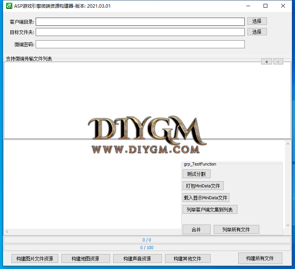Click the scroll down arrow of log panel
This screenshot has height=269, width=295.
coord(288,225)
